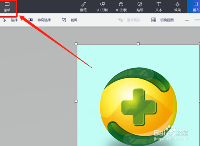The width and height of the screenshot is (200, 146).
Task: Click the zoom out minus button
Action: tap(187, 20)
